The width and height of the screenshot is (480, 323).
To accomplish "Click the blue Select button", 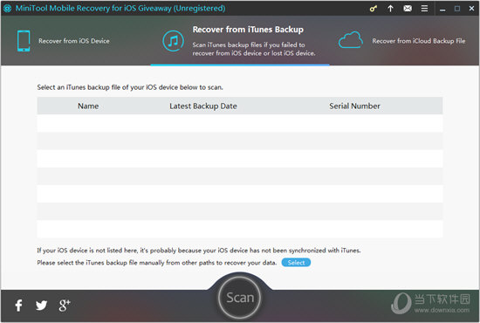I will [296, 263].
